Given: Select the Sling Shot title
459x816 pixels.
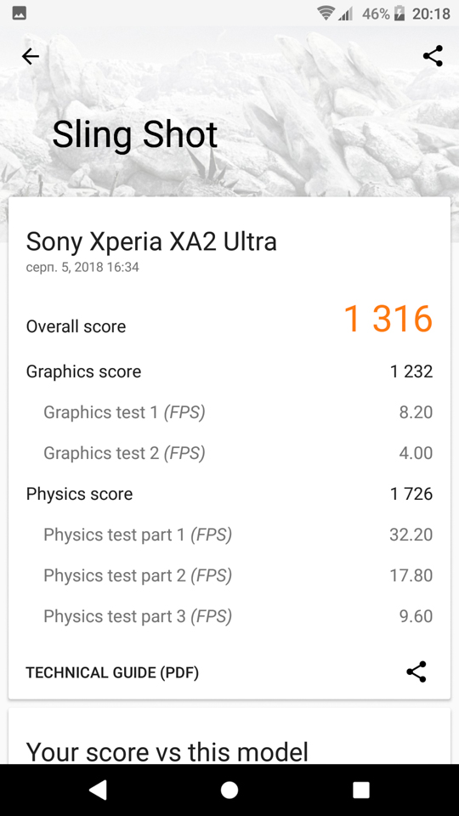Looking at the screenshot, I should pyautogui.click(x=135, y=135).
